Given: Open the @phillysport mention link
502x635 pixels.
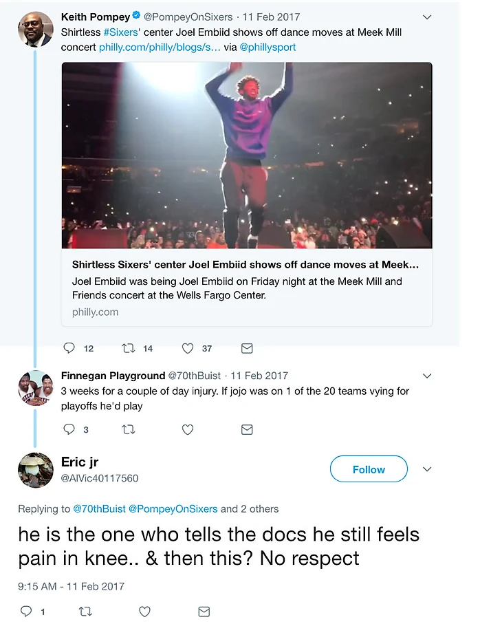Looking at the screenshot, I should coord(268,47).
